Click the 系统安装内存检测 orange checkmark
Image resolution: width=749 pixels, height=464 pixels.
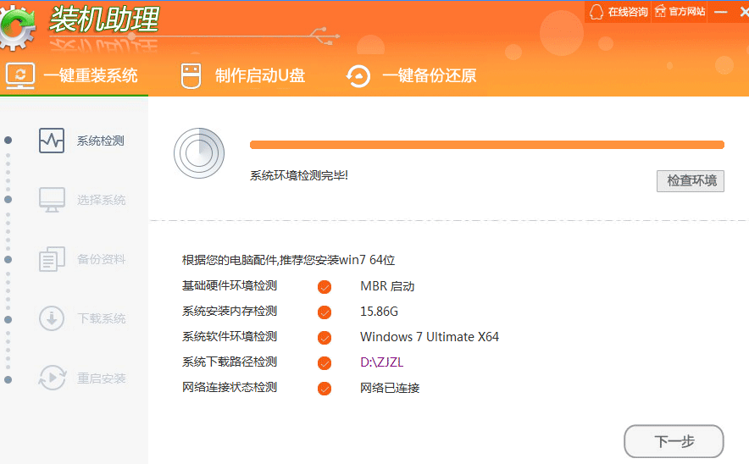click(325, 312)
